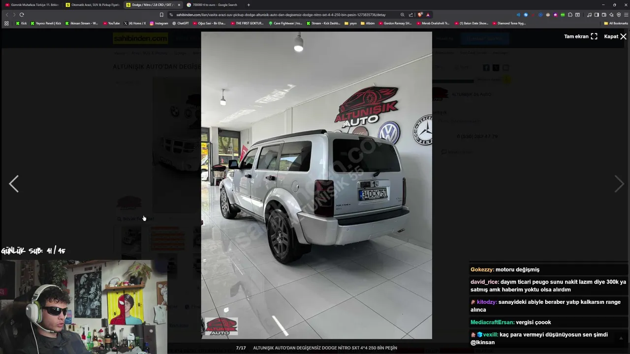Open Diamond Tema bookmark
This screenshot has height=354, width=630.
click(509, 23)
